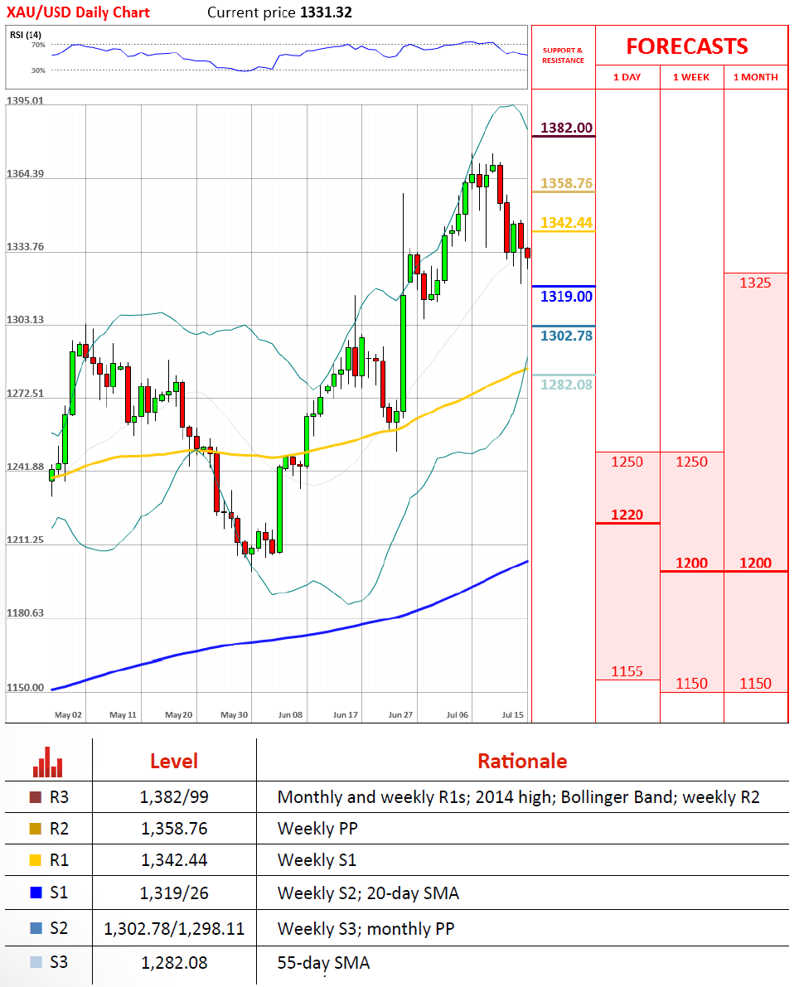Click the 55-day SMA rationale

323,962
